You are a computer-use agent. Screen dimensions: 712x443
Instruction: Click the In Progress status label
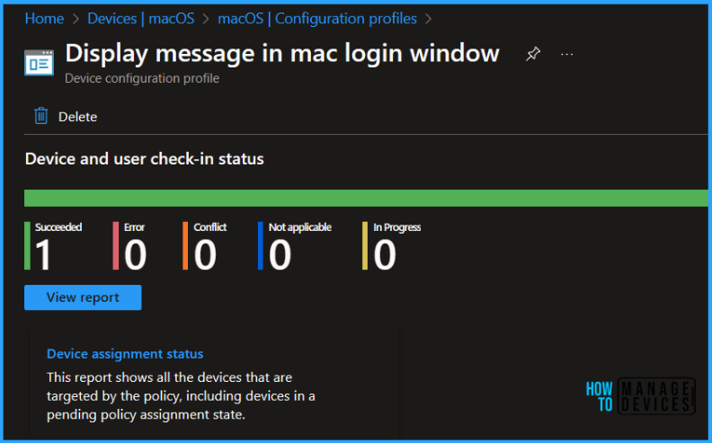pyautogui.click(x=396, y=227)
